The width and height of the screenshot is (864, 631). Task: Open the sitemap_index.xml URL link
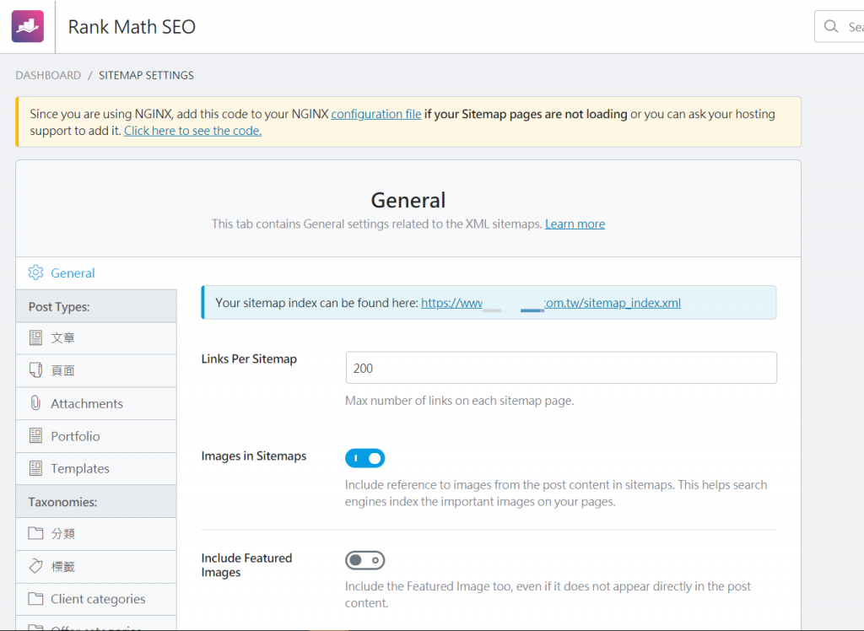(x=551, y=303)
